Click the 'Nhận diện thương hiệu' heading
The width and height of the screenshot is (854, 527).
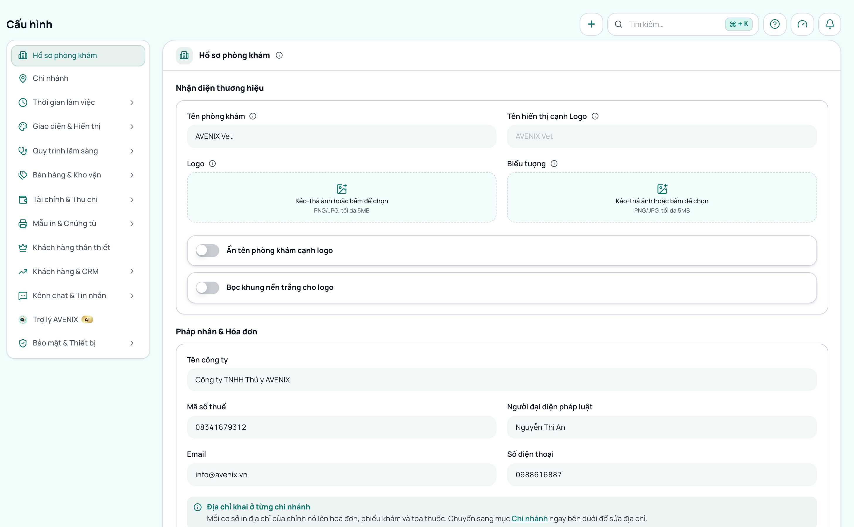tap(220, 88)
